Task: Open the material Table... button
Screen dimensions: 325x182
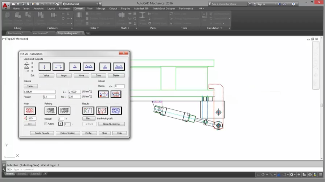Action: pyautogui.click(x=31, y=86)
